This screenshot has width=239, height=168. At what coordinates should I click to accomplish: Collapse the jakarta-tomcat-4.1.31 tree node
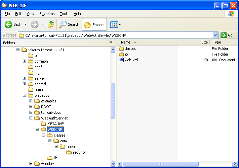[x=18, y=50]
